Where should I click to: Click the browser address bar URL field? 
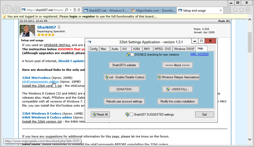[x=45, y=10]
